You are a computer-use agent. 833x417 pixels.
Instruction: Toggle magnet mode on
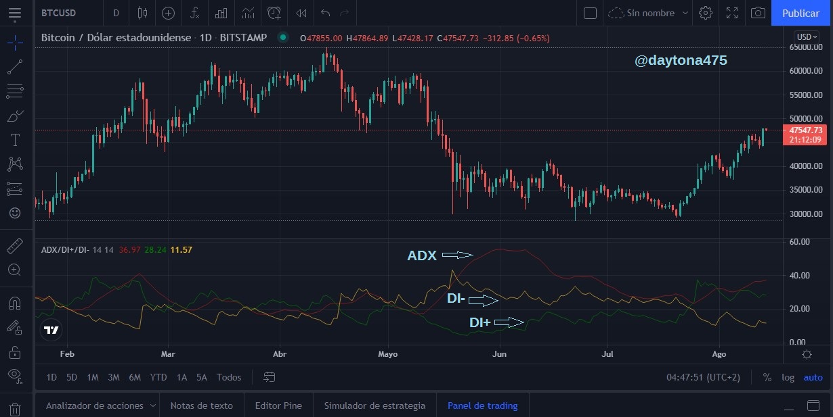click(x=15, y=303)
